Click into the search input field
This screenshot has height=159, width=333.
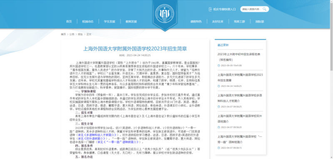pyautogui.click(x=252, y=9)
